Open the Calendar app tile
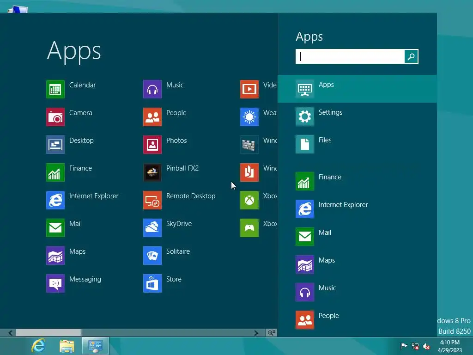473x355 pixels. point(71,89)
